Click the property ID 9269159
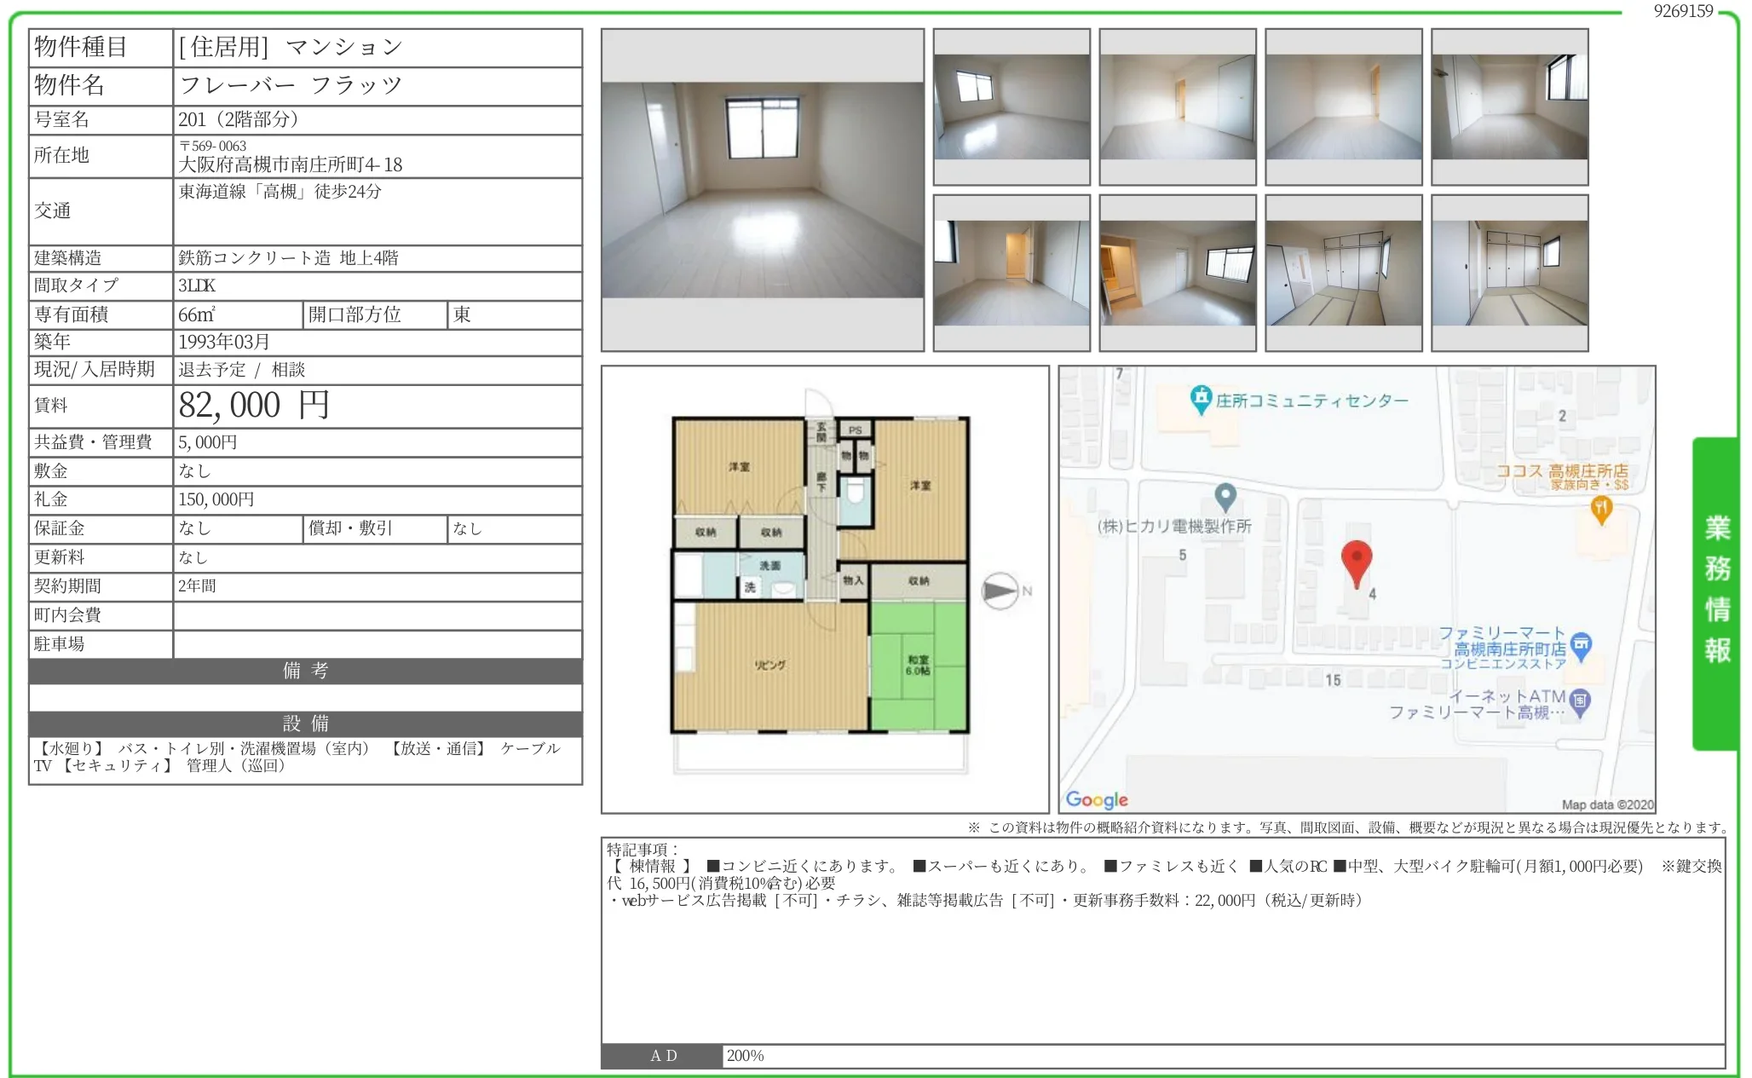 tap(1682, 11)
